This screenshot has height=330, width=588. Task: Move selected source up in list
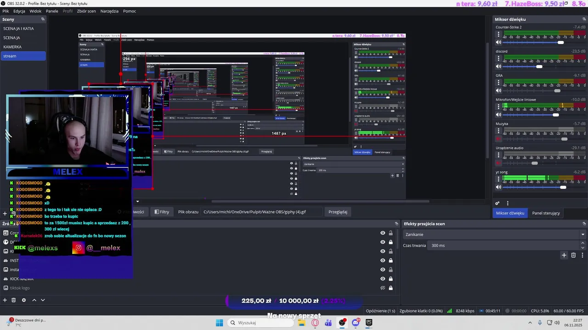point(34,300)
